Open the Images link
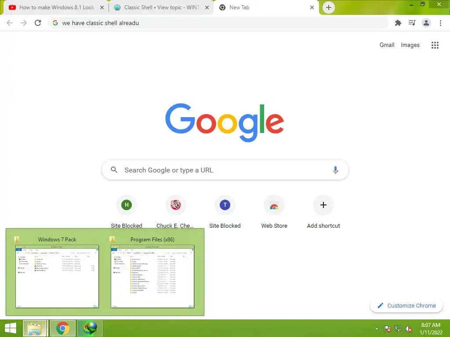Screen dimensions: 450x337 (410, 45)
